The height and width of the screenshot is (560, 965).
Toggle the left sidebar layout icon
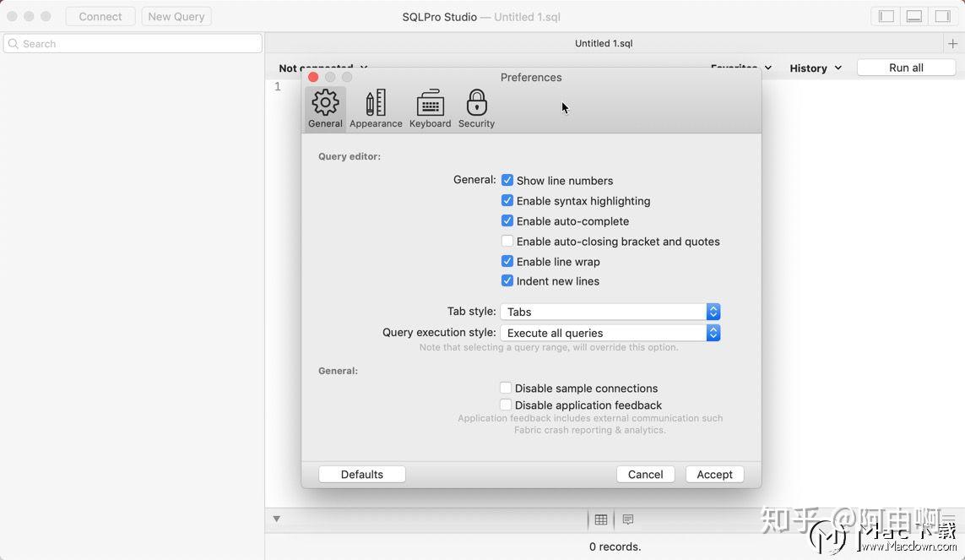(885, 15)
